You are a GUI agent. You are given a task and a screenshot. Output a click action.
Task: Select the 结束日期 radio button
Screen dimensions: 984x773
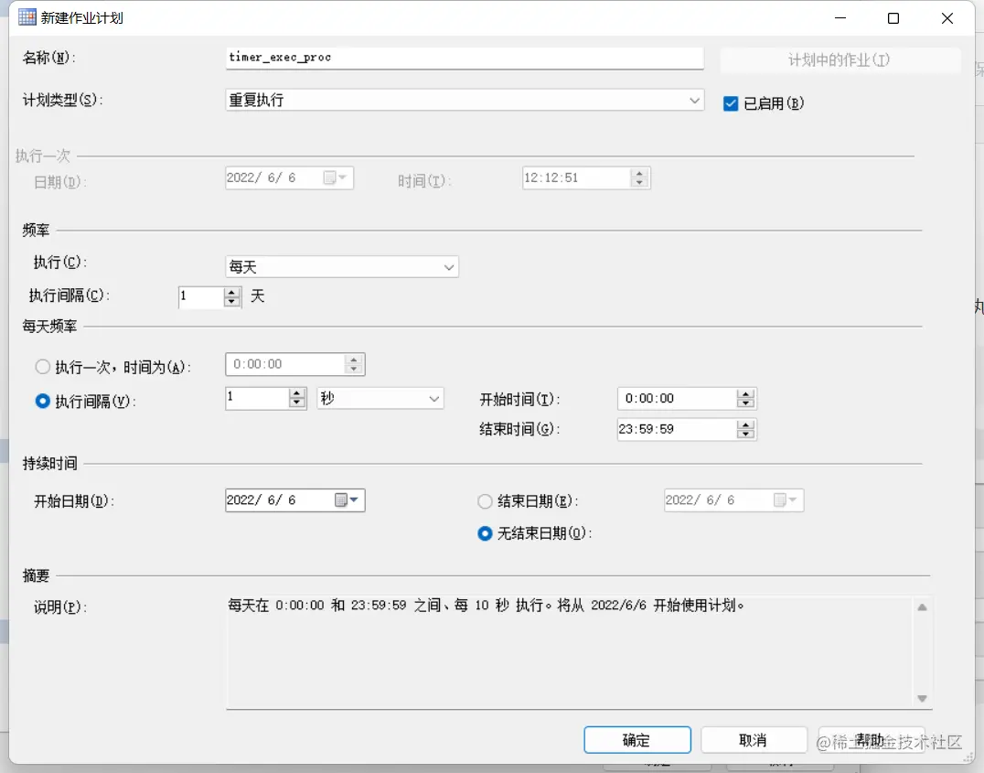485,501
